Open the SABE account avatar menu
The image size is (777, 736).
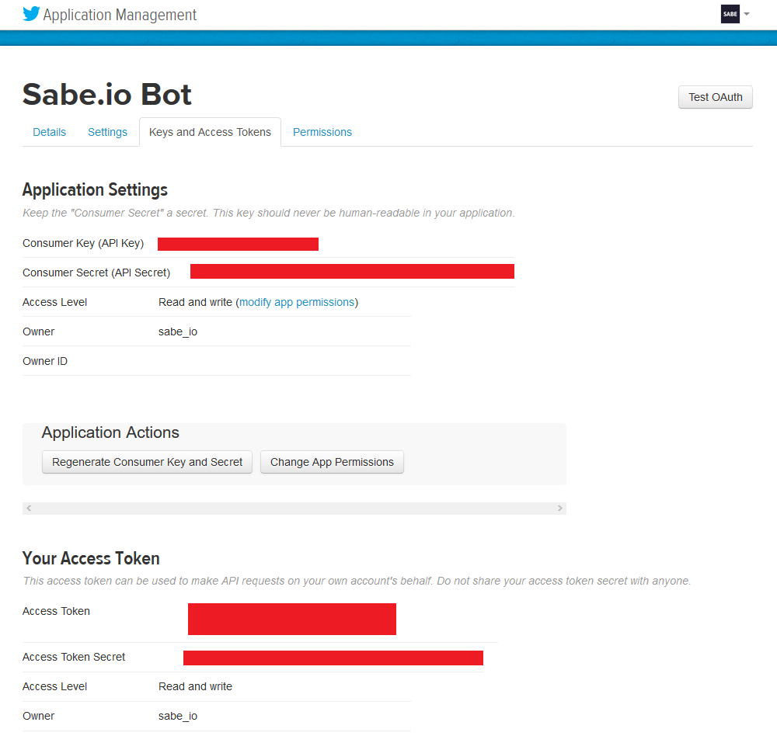[730, 14]
